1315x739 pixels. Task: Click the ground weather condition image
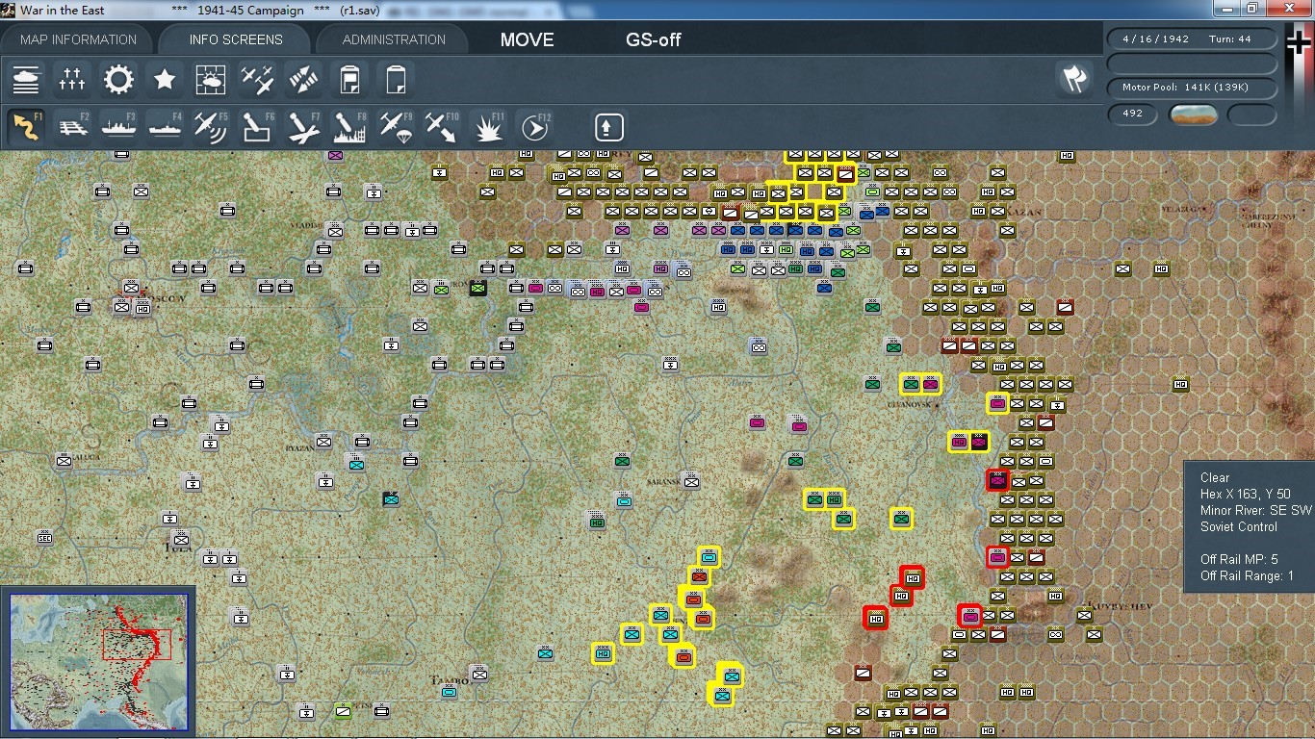click(x=1194, y=115)
